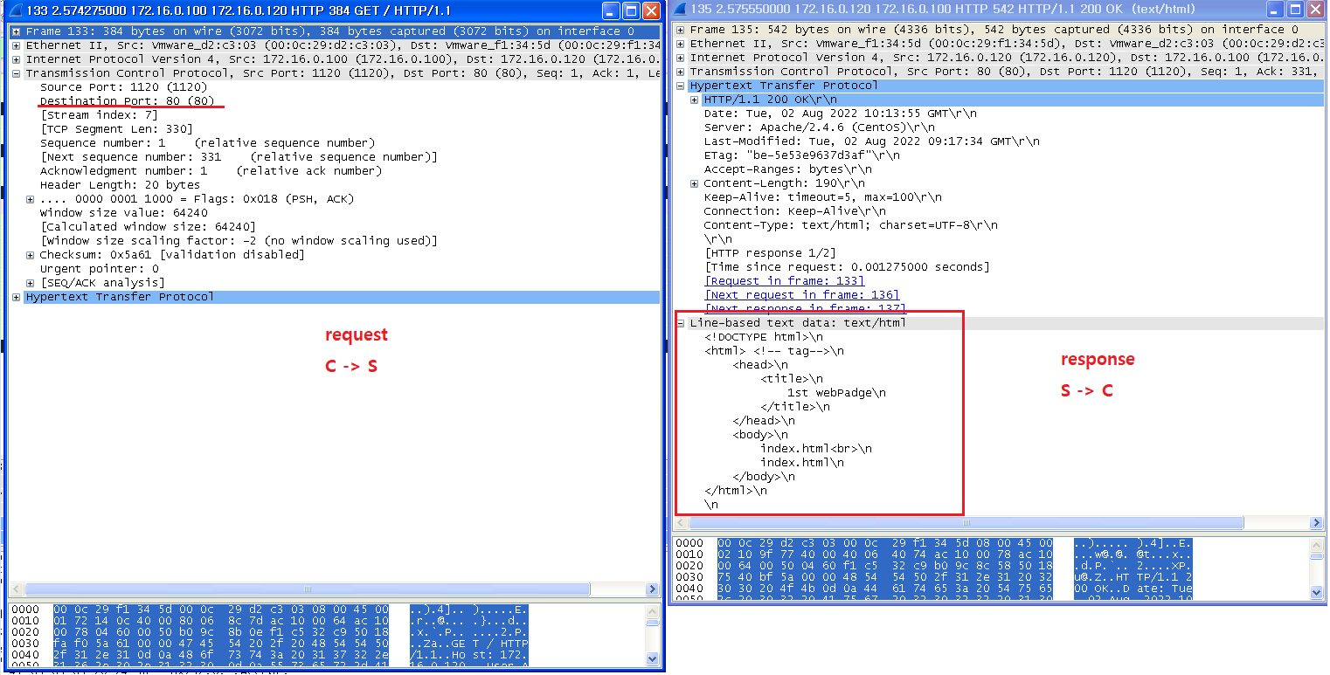Viewport: 1330px width, 675px height.
Task: Select the <!DOCTYPE html> line
Action: 763,337
